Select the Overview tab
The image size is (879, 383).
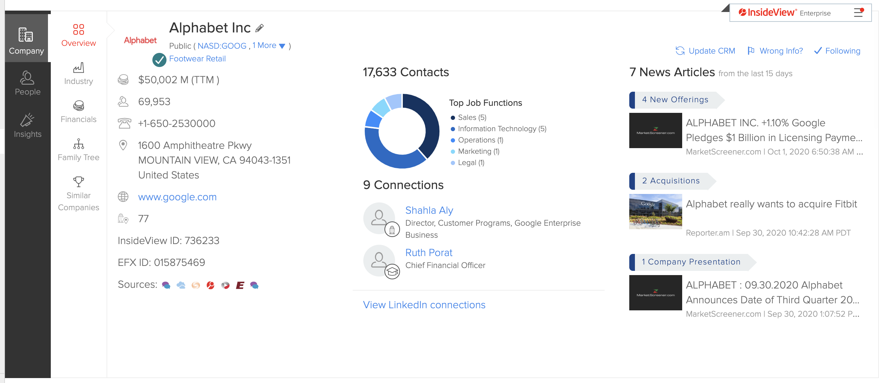(78, 35)
